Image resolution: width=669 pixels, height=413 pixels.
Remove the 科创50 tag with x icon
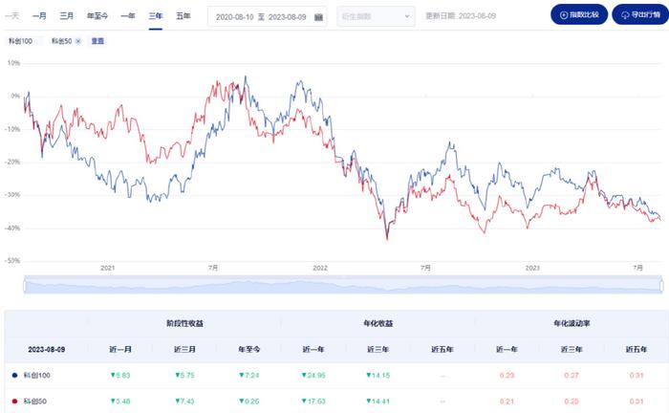(x=78, y=41)
